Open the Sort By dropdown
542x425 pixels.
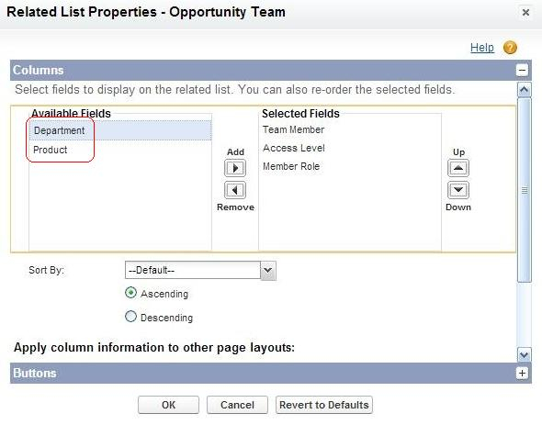[x=200, y=270]
